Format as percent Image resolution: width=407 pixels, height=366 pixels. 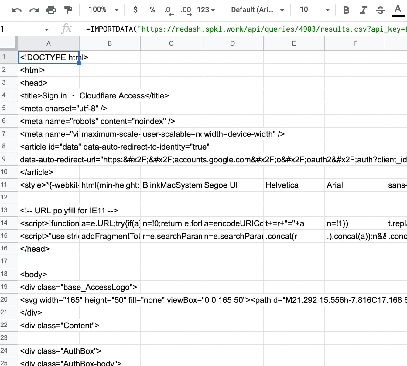click(x=152, y=10)
